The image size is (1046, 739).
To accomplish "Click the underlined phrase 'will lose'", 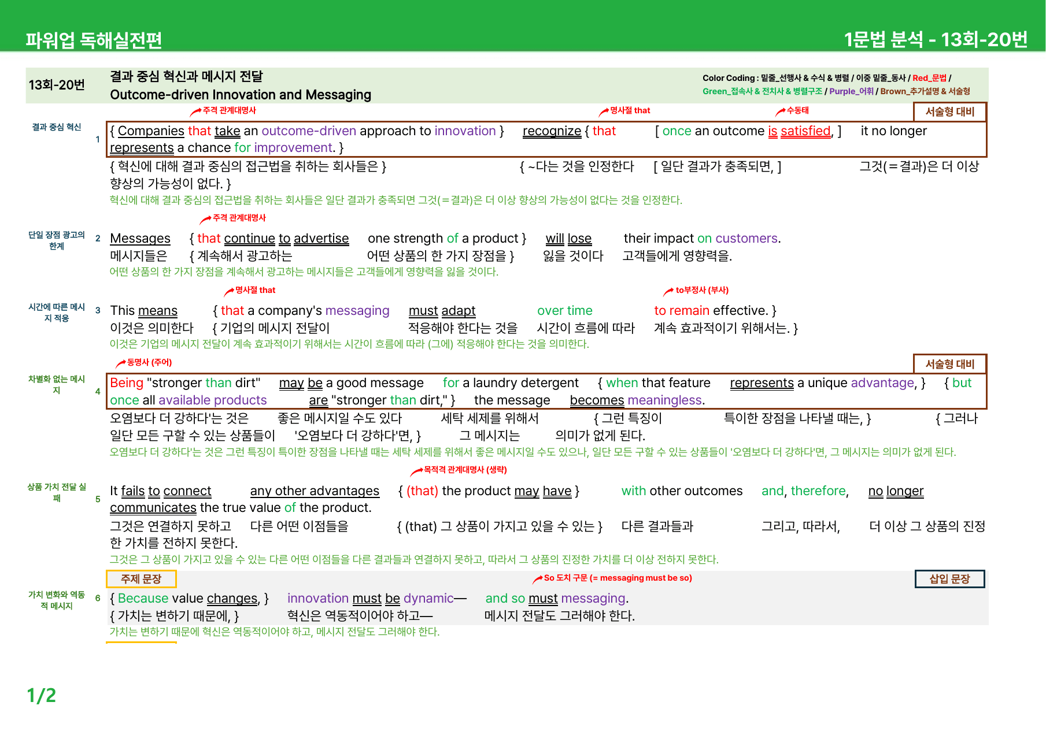I will tap(568, 239).
